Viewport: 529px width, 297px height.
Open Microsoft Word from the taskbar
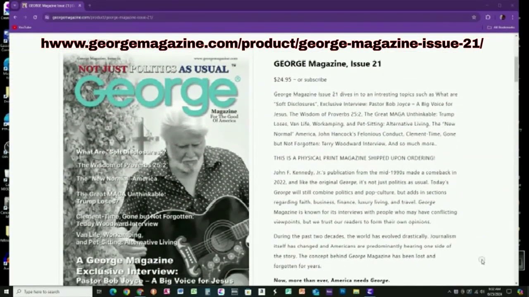pyautogui.click(x=180, y=292)
